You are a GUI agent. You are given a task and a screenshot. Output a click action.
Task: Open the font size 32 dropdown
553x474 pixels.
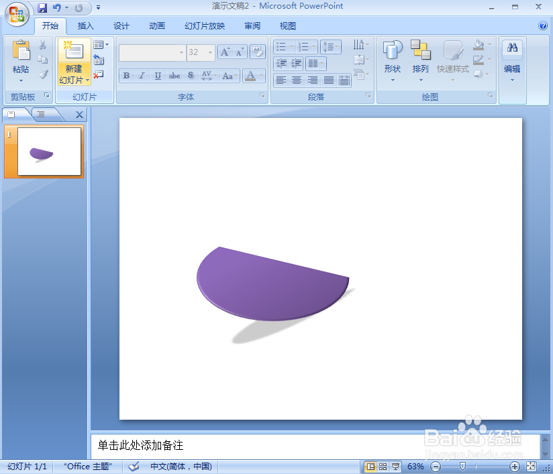pos(211,52)
